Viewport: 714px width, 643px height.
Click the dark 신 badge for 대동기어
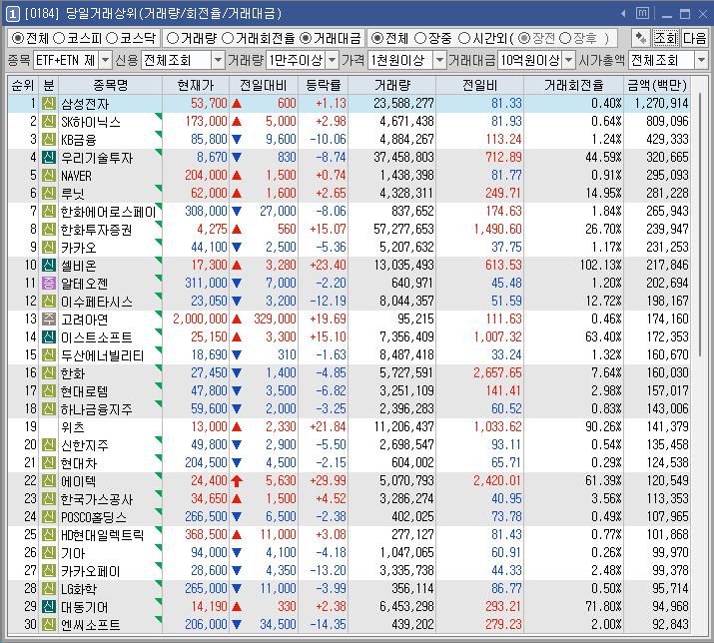pyautogui.click(x=49, y=607)
